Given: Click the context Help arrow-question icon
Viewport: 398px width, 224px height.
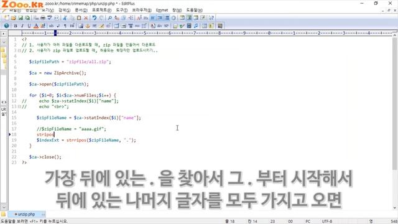Looking at the screenshot, I should [211, 18].
